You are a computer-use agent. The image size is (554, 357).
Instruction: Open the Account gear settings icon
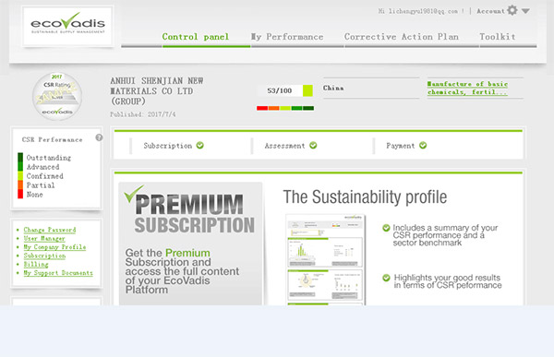tap(512, 10)
